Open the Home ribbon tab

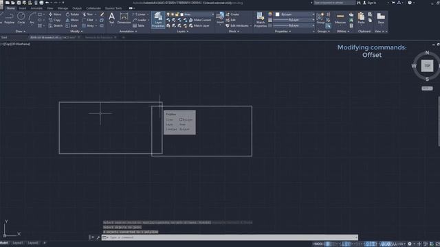[x=10, y=8]
